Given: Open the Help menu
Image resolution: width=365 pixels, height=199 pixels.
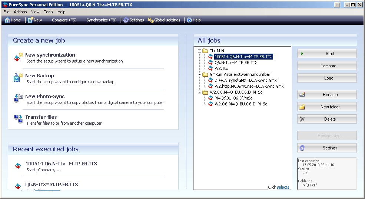Looking at the screenshot, I should (x=62, y=12).
